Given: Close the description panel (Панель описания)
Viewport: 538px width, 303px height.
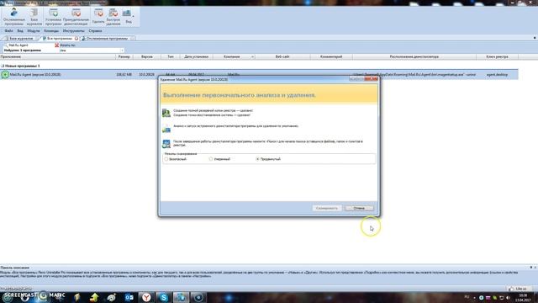Looking at the screenshot, I should (535, 268).
